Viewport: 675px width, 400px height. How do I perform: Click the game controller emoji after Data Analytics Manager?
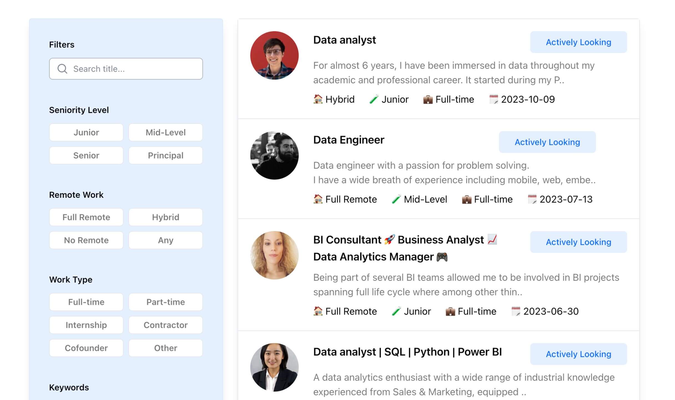442,257
